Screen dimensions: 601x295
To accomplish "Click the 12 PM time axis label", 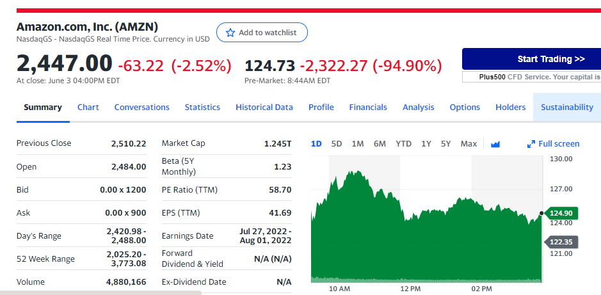I will tap(410, 289).
